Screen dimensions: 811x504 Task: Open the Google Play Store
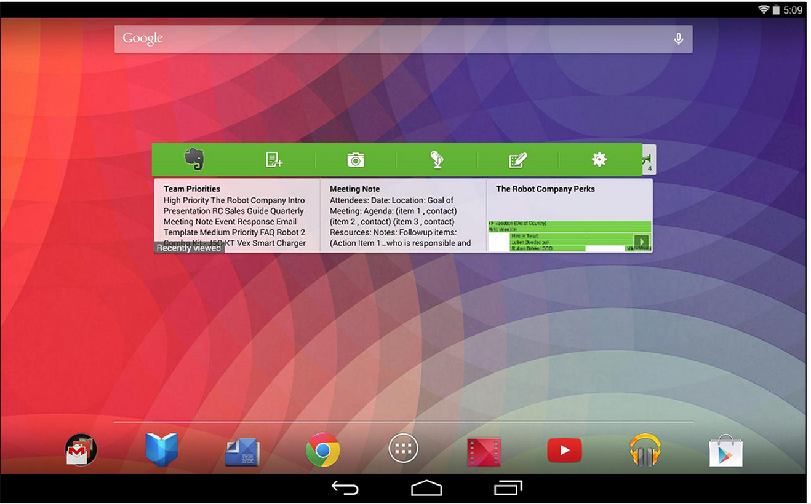point(726,451)
